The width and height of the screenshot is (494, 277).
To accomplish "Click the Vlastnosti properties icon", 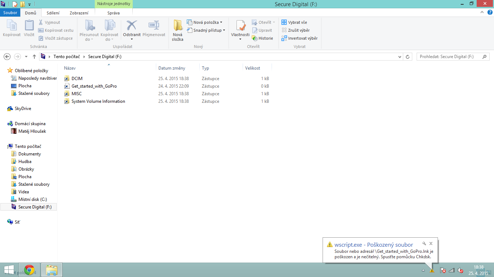I will 240,26.
